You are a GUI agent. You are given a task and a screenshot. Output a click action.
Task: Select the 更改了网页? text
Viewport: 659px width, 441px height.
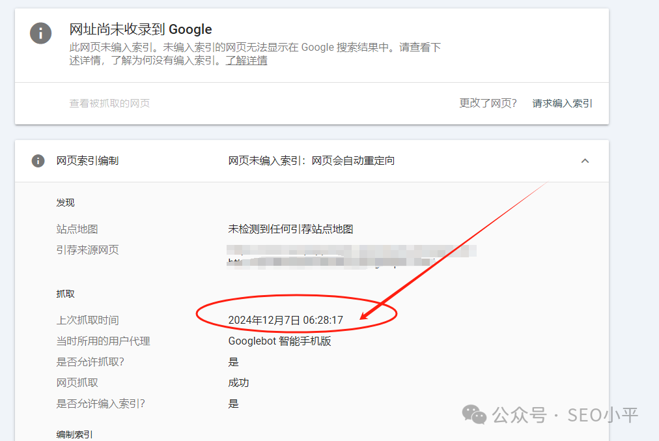(x=488, y=104)
